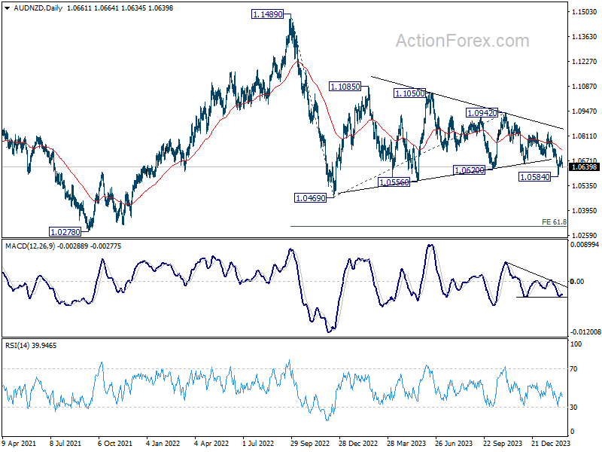The height and width of the screenshot is (452, 602).
Task: Click the 26 Jun 2023 date label
Action: tap(454, 444)
